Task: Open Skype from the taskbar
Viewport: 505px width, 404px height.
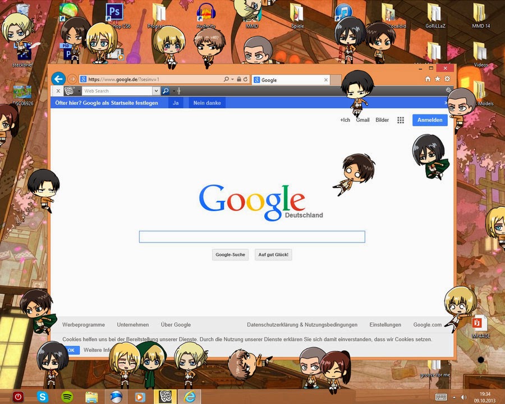Action: [x=43, y=397]
